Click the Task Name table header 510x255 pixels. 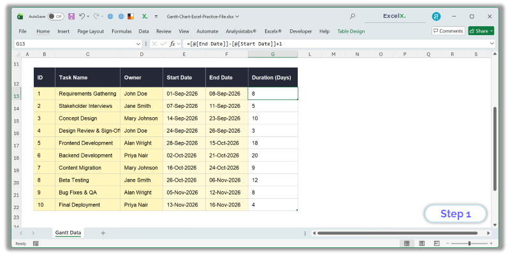87,77
